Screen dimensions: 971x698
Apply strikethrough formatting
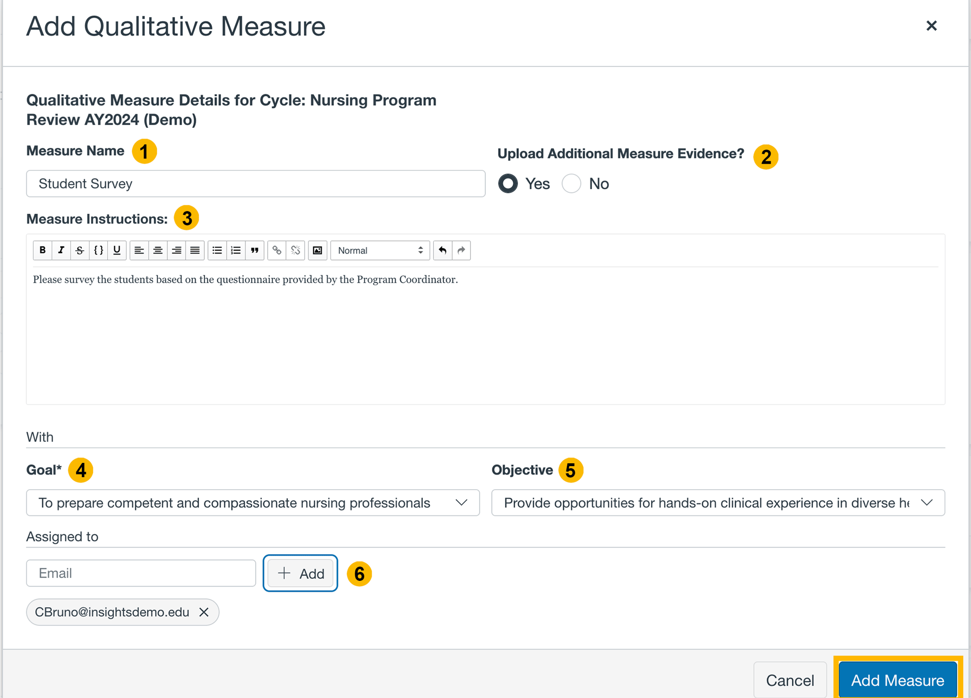(80, 250)
